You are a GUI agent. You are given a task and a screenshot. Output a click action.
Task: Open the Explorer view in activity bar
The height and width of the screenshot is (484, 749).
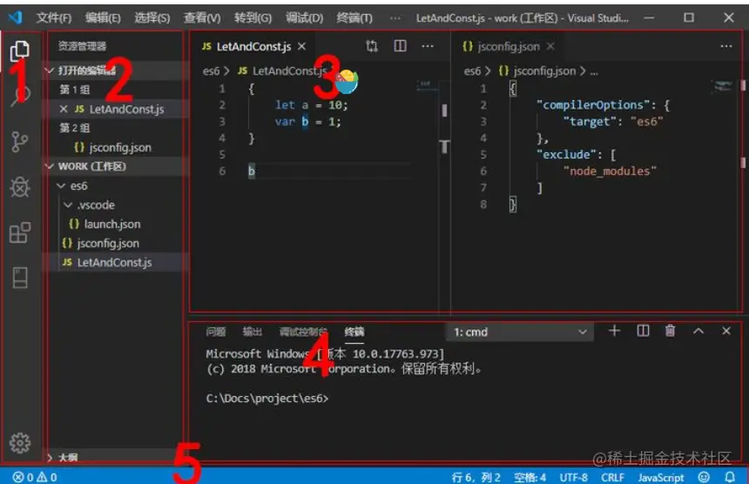pos(19,50)
